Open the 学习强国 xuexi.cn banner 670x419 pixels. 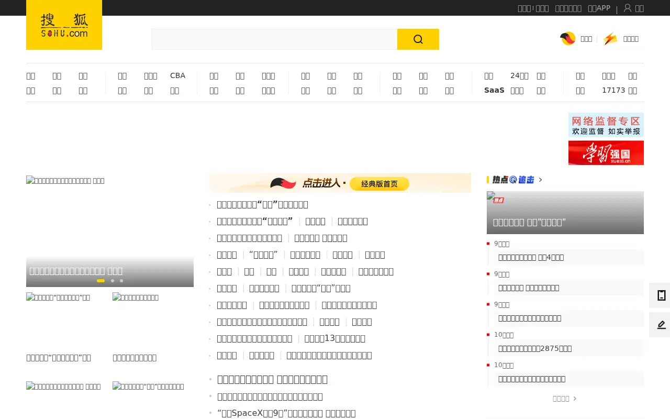pos(606,152)
